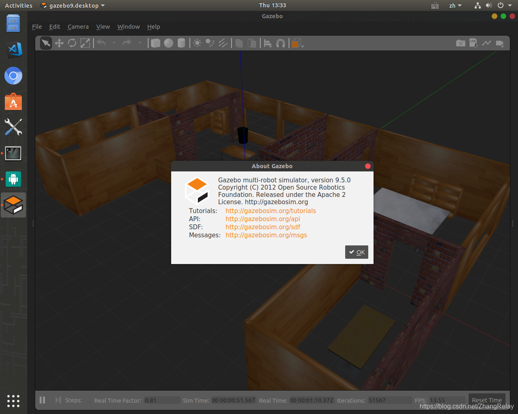Open the data LOG recorder
The height and width of the screenshot is (414, 518).
(x=473, y=43)
